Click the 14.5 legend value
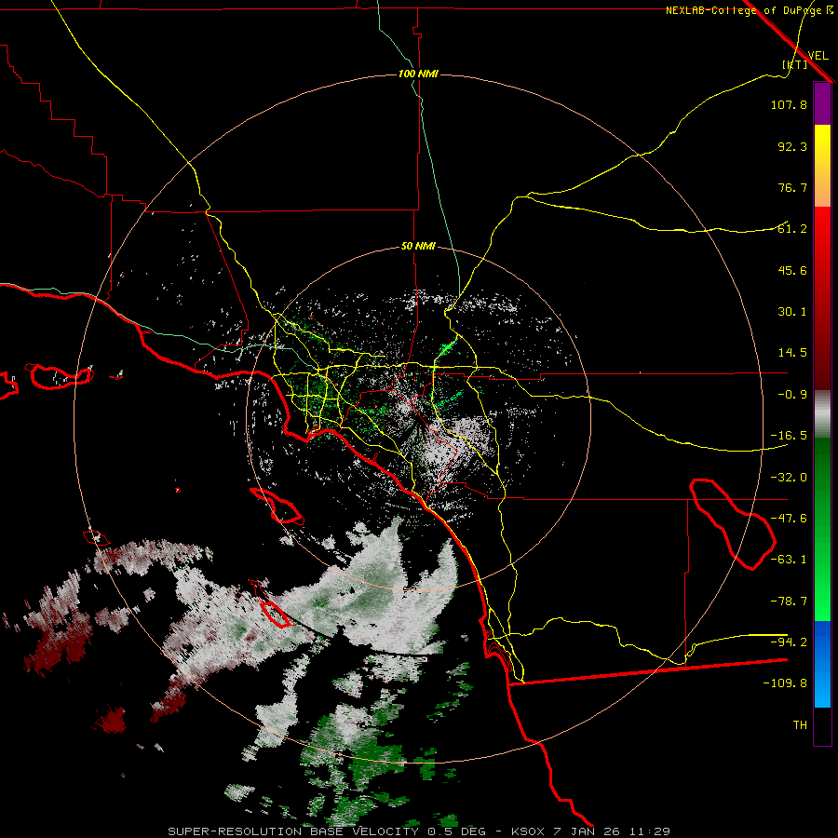The width and height of the screenshot is (838, 838). [792, 353]
